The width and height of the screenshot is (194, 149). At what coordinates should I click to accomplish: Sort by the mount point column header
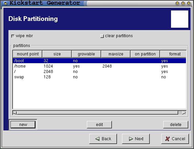(27, 54)
